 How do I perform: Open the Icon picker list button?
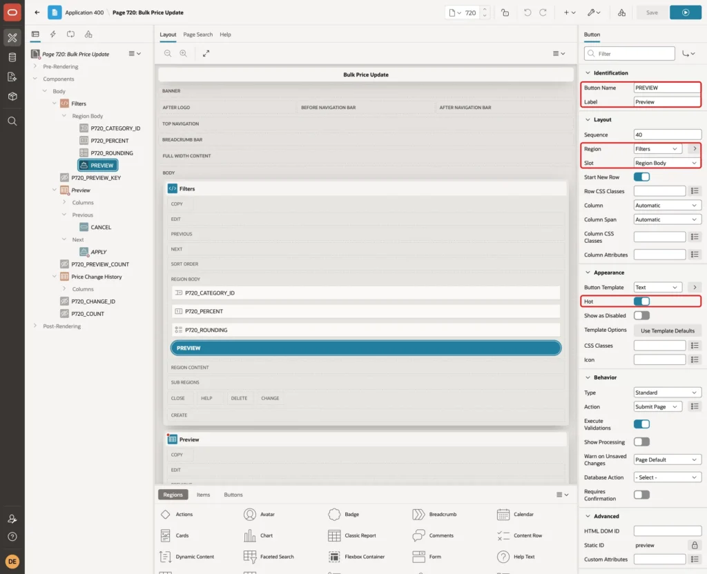pyautogui.click(x=695, y=359)
